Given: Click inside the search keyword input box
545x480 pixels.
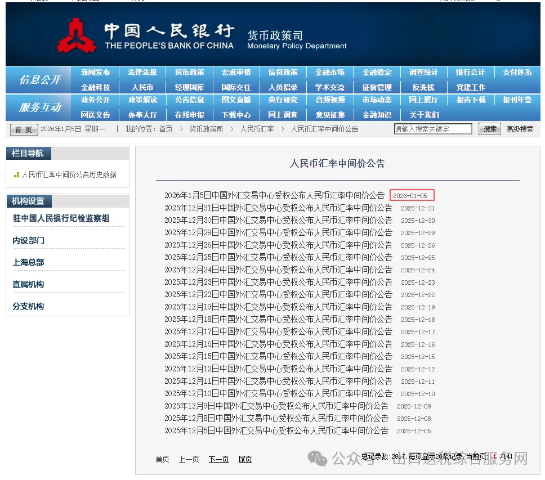Looking at the screenshot, I should [x=432, y=129].
